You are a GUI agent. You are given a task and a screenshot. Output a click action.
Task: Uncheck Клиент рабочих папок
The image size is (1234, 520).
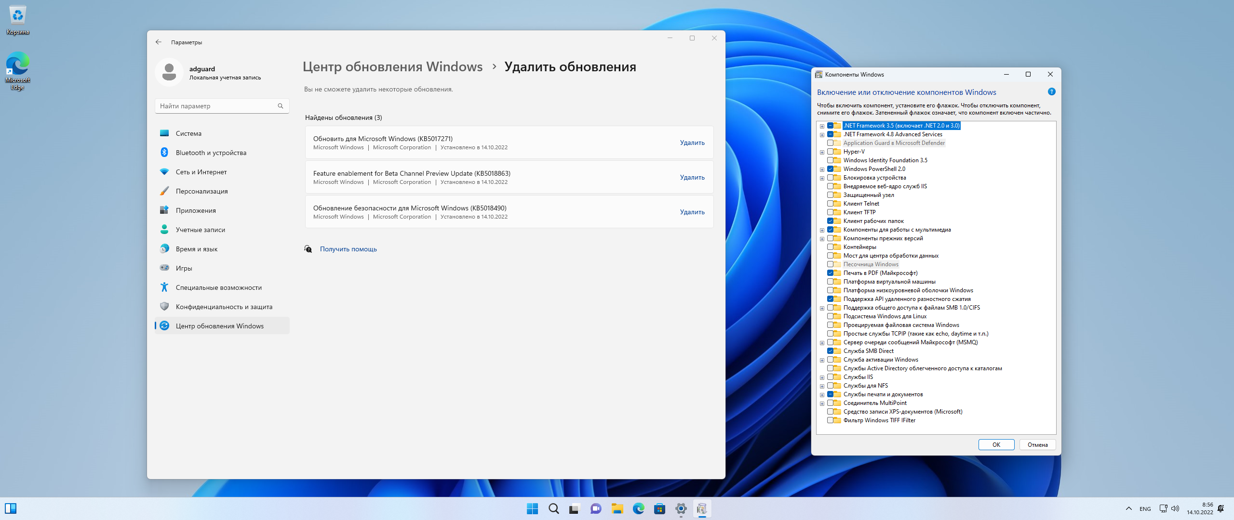[x=830, y=221]
